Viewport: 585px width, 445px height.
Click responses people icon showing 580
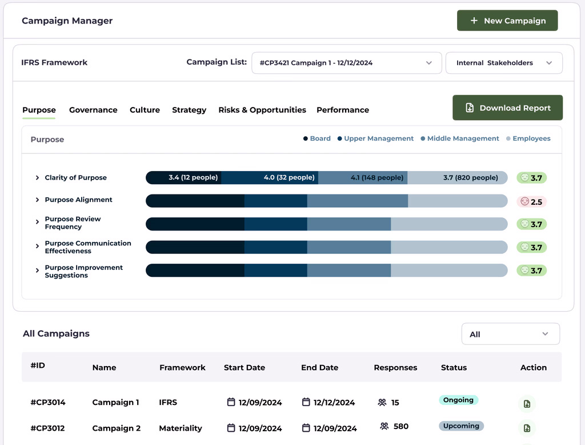pos(384,426)
